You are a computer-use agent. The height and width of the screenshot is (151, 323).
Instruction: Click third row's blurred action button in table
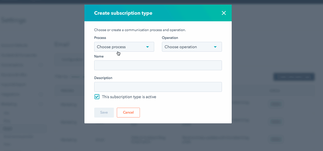[x=275, y=139]
